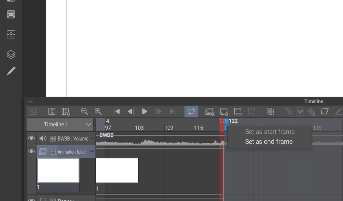Jump to the last frame
Image resolution: width=343 pixels, height=201 pixels.
(172, 111)
